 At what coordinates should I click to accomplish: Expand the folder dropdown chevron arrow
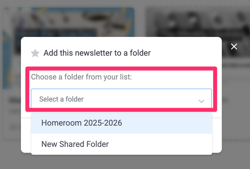(201, 101)
